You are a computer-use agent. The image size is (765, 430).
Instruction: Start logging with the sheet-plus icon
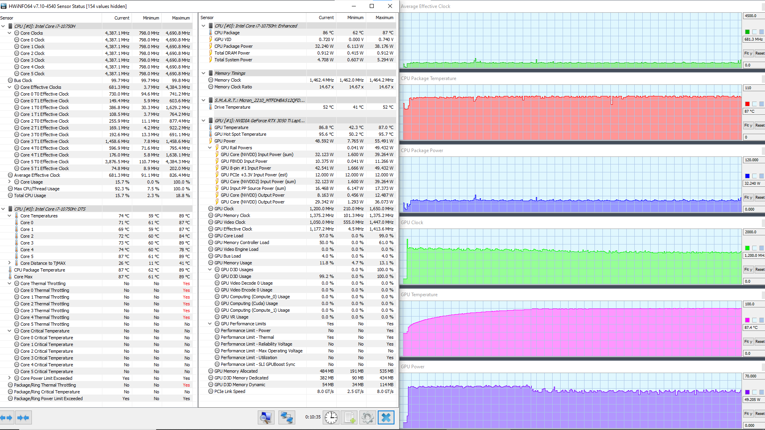pyautogui.click(x=349, y=417)
